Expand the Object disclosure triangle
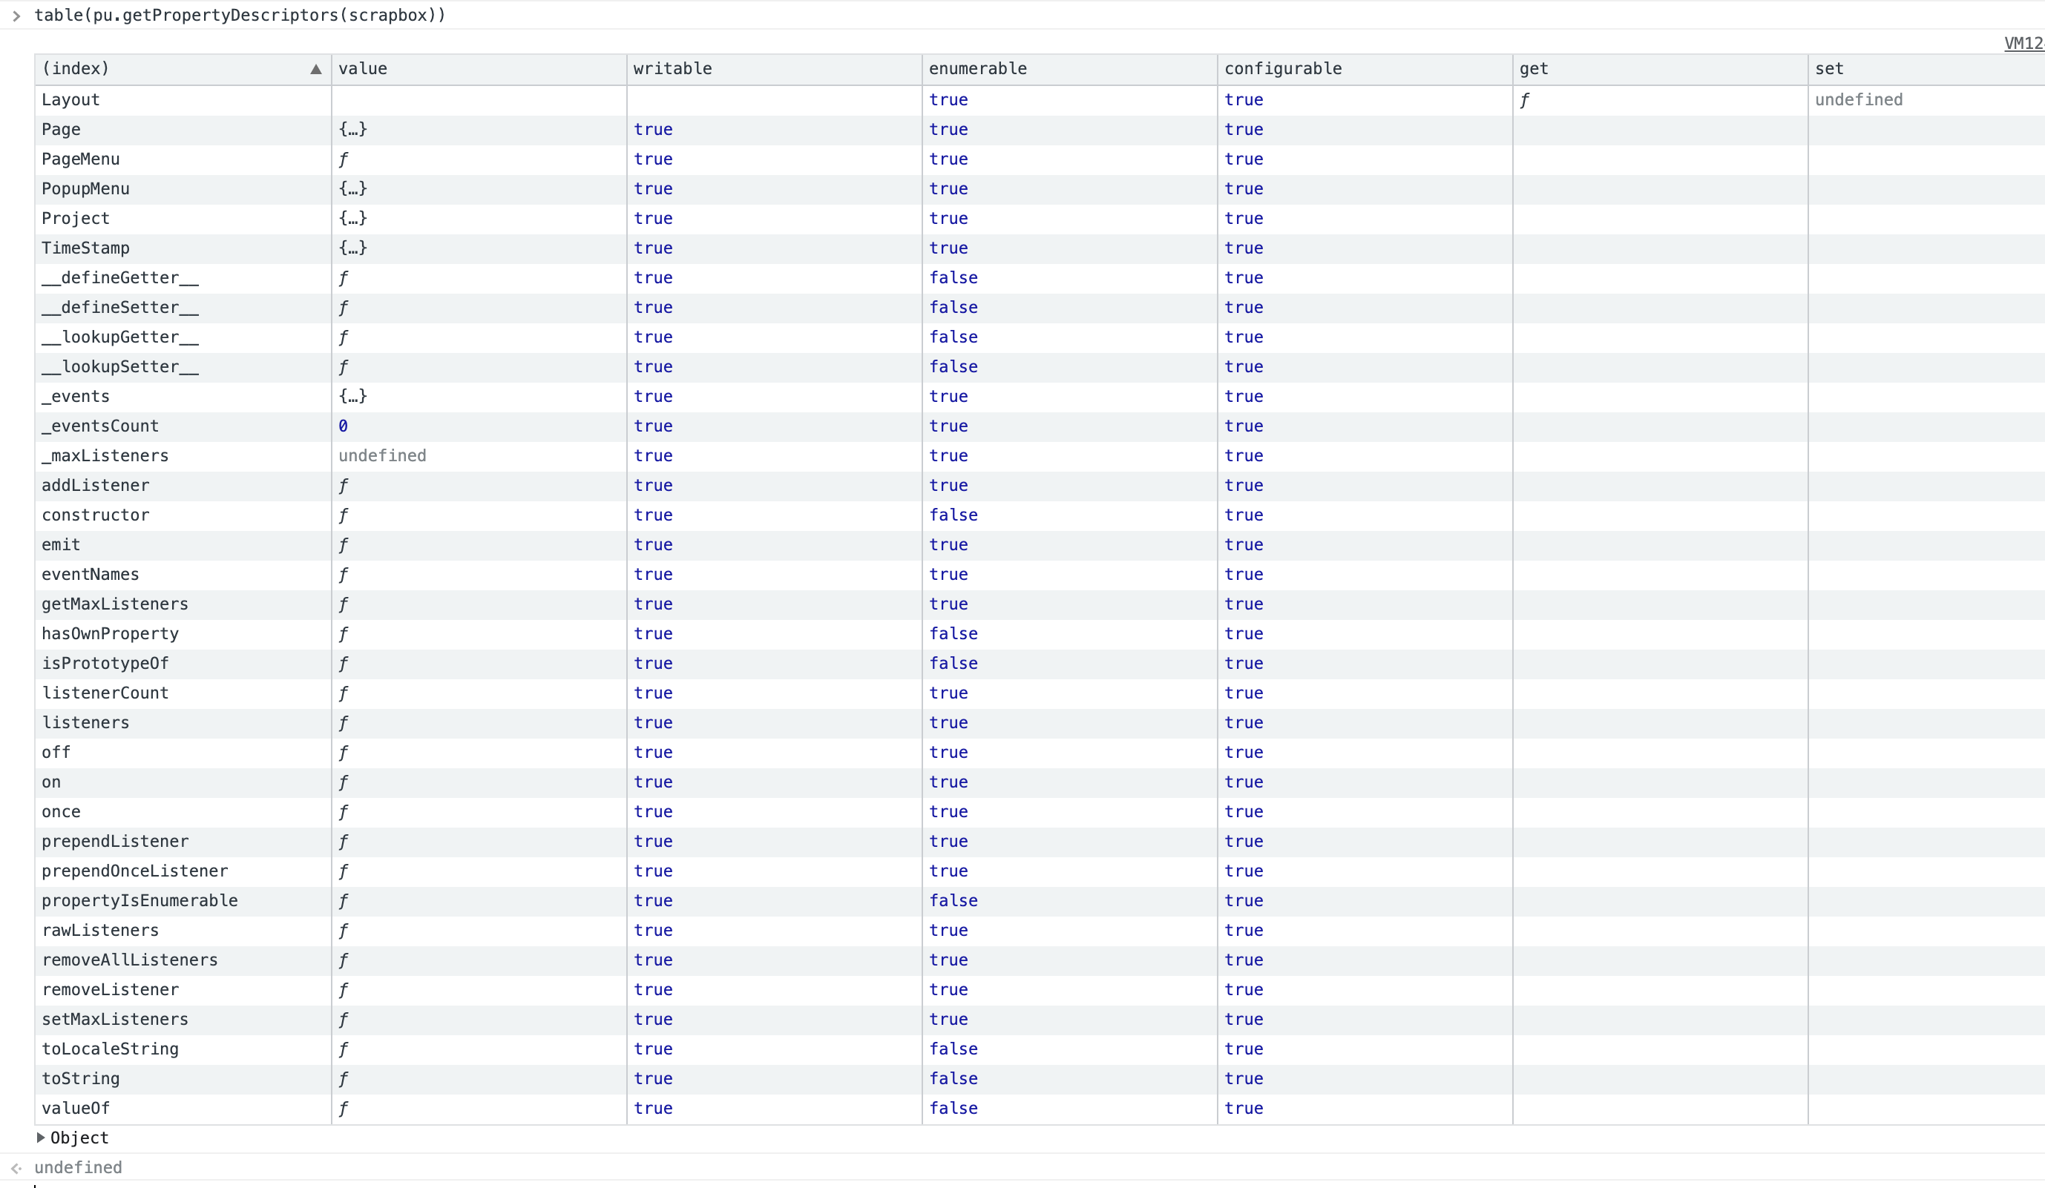2045x1188 pixels. point(41,1137)
